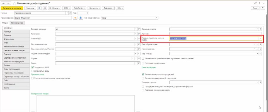
Task: Switch to the Общие tab
Action: (5, 23)
